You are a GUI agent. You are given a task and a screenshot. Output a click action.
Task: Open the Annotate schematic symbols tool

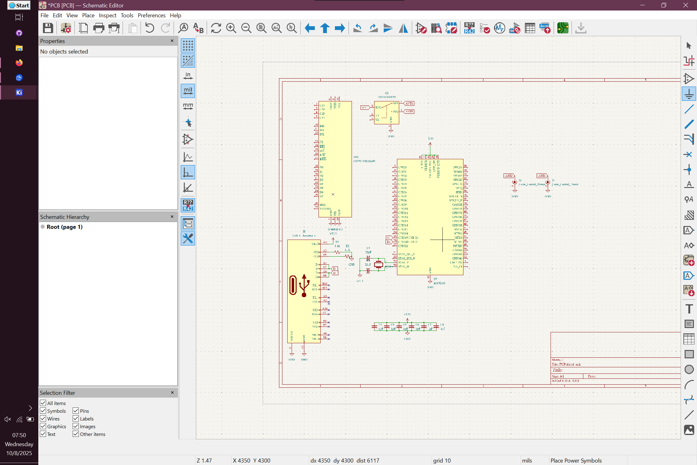(469, 28)
